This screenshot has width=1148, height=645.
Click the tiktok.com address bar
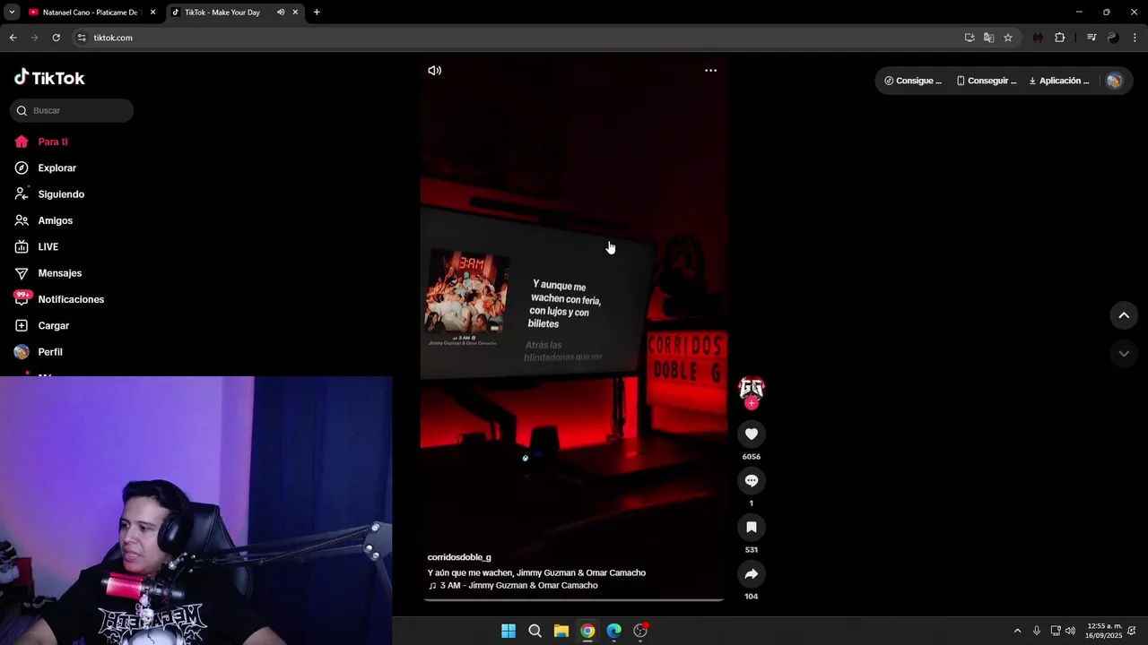click(520, 38)
